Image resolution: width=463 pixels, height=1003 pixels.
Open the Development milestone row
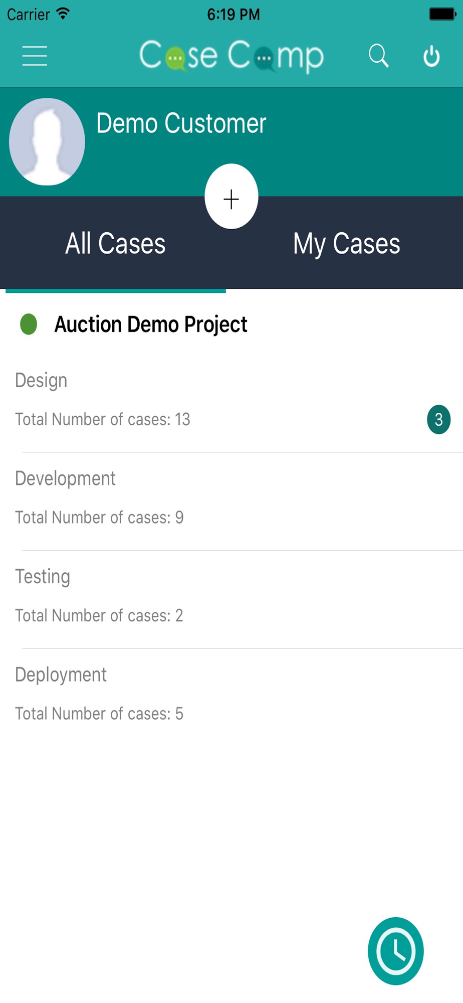click(232, 498)
